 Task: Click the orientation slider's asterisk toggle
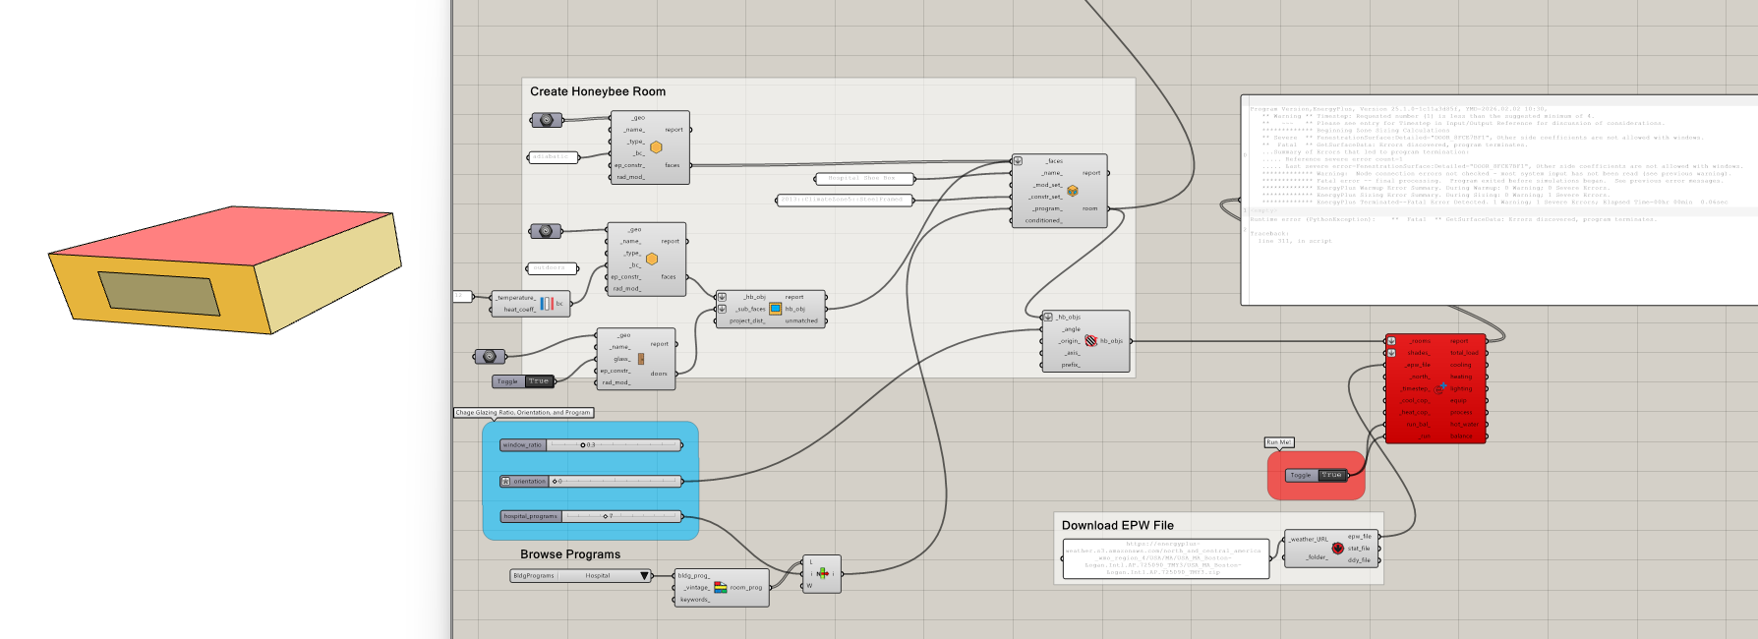tap(505, 482)
